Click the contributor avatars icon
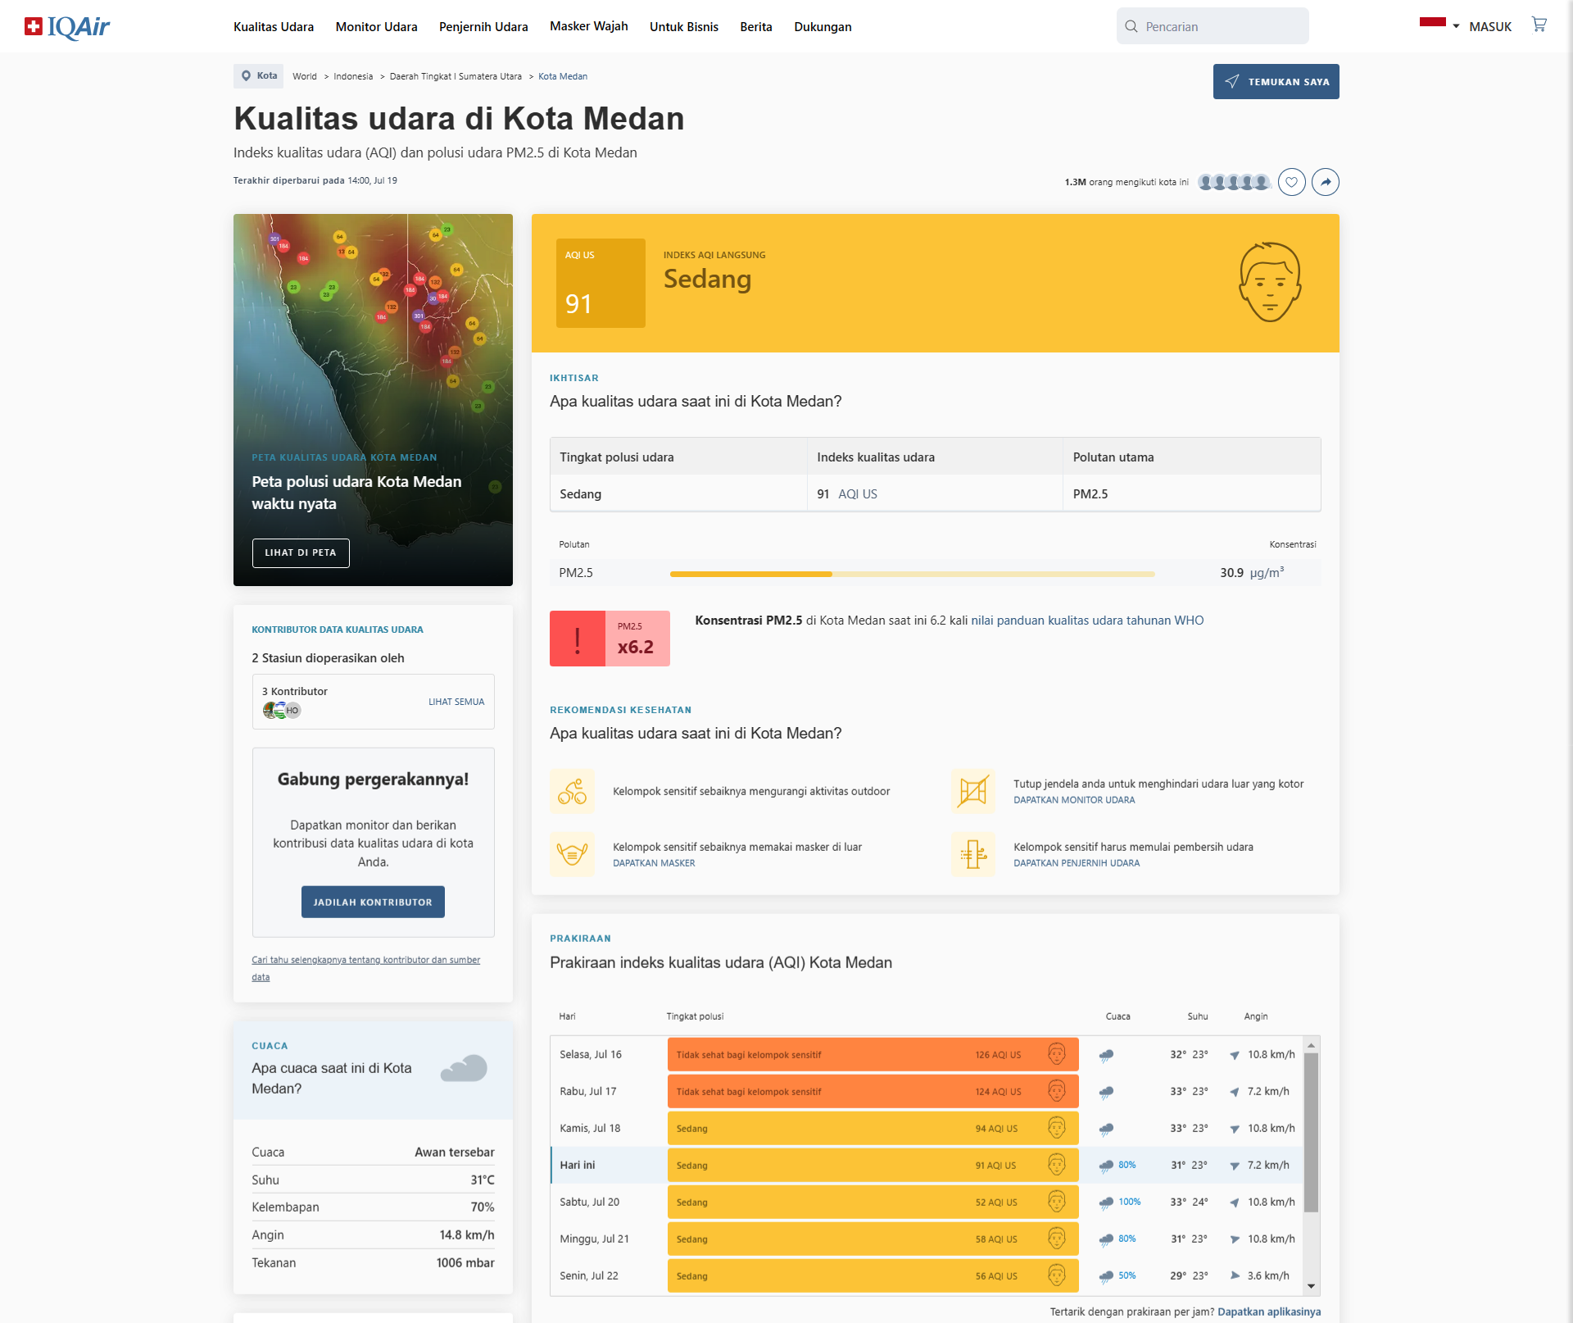 [282, 710]
